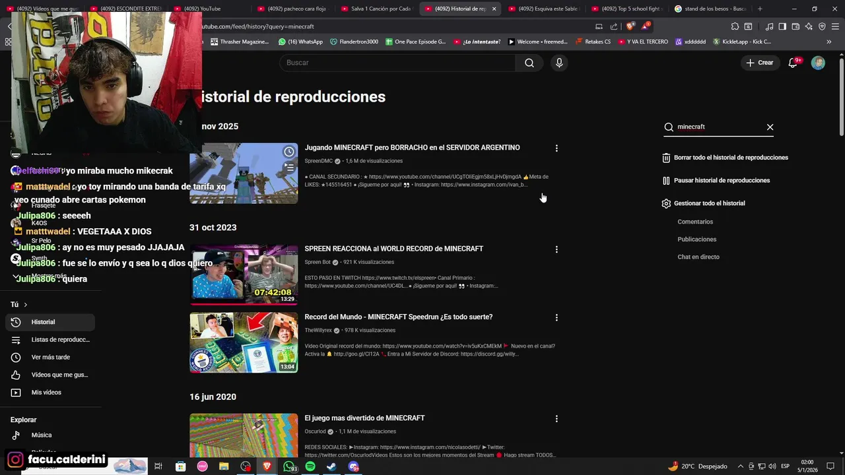Close the Historial de reproducciones tab
Viewport: 845px width, 475px height.
click(494, 9)
